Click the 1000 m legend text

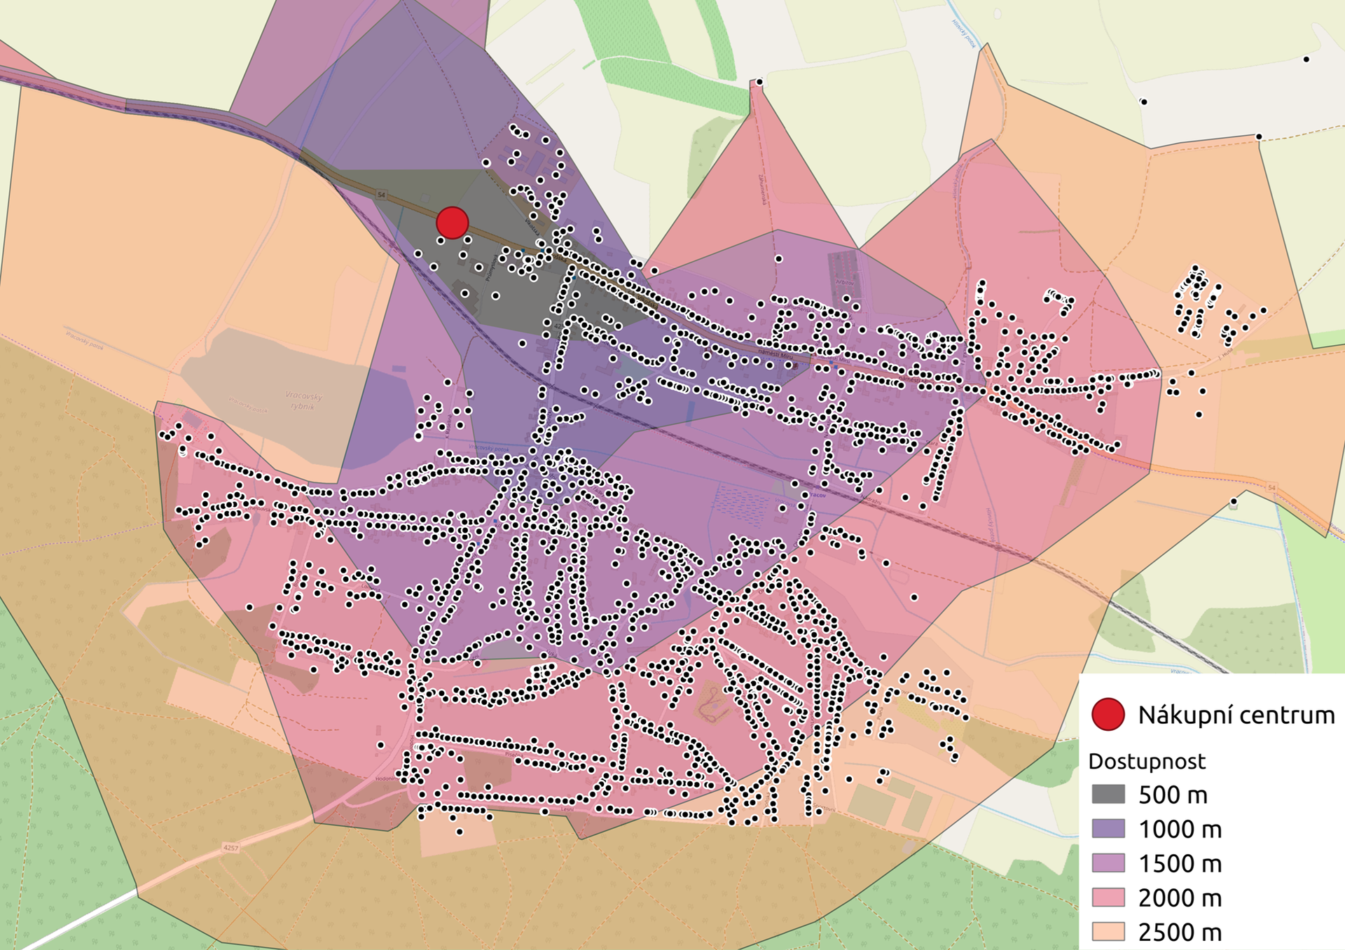1180,829
